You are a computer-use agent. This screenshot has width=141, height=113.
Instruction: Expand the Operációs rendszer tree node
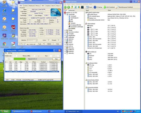tap(65, 32)
